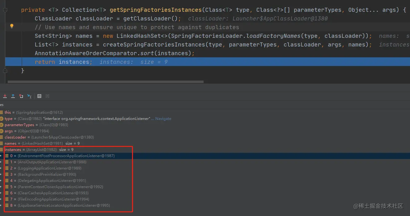Click 'interface org.springframework.context.ApplicationListener' value text
Viewport: 410px width, 216px height.
point(96,119)
